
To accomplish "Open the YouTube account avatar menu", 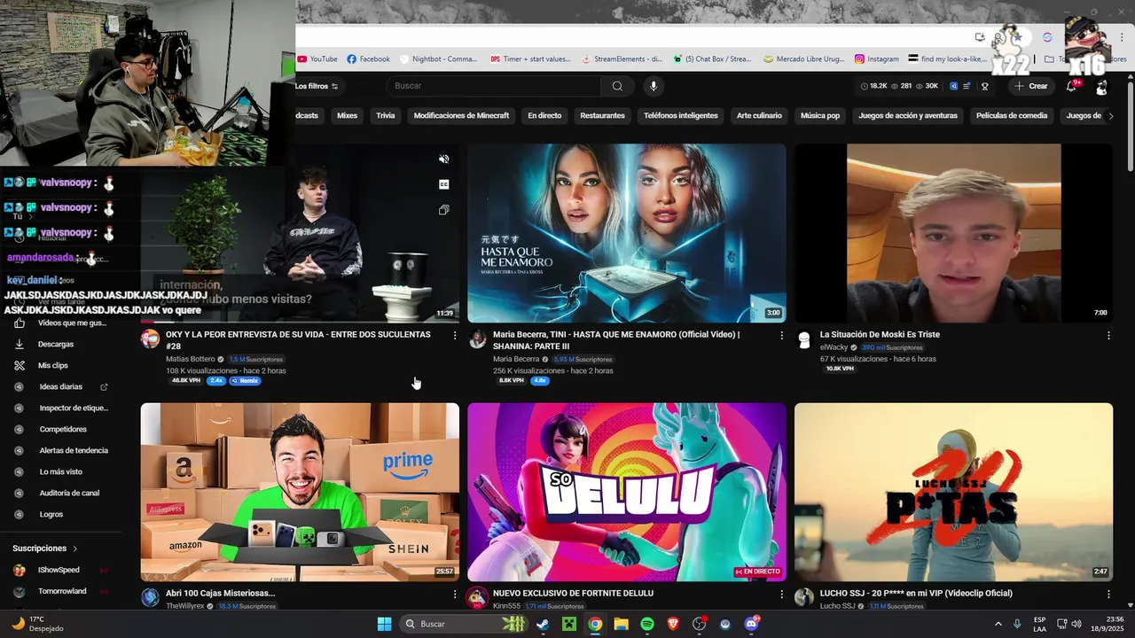I will click(1101, 87).
